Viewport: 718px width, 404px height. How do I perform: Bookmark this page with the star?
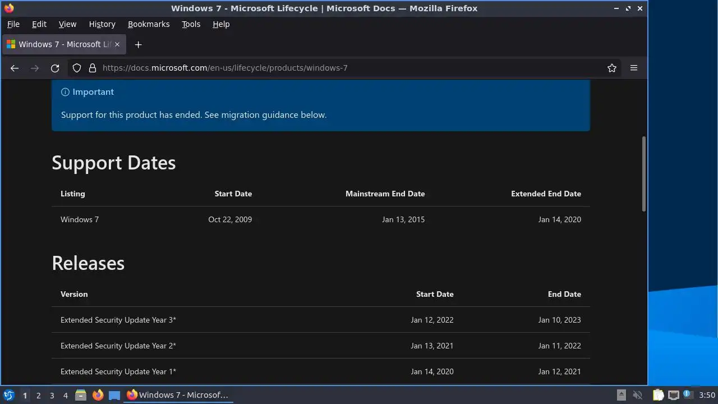click(x=612, y=68)
